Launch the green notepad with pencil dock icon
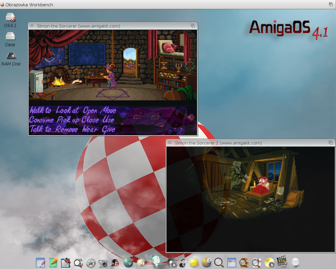The image size is (336, 269). pos(53,262)
